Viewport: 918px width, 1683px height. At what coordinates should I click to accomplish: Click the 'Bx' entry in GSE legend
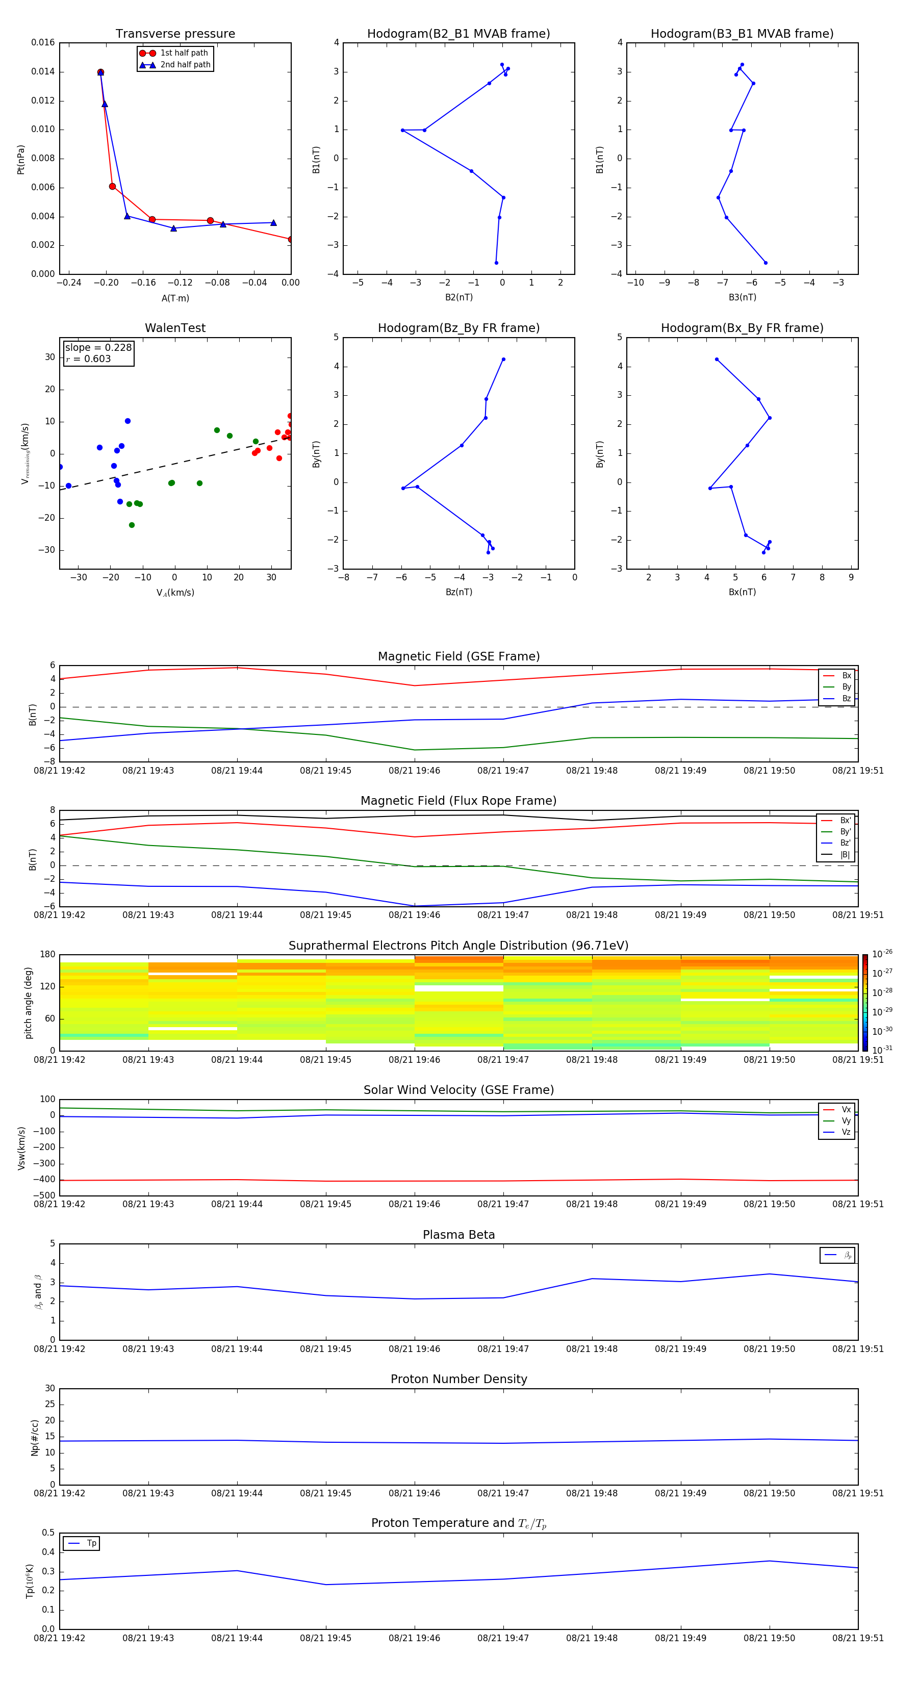pyautogui.click(x=837, y=676)
